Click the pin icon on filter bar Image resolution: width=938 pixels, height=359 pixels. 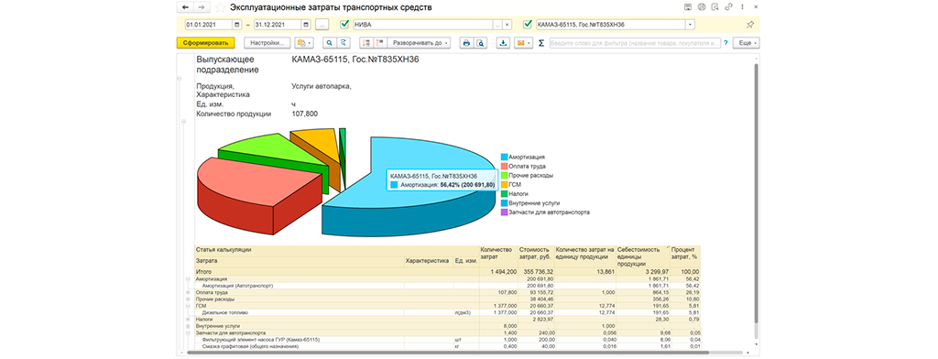click(x=749, y=25)
